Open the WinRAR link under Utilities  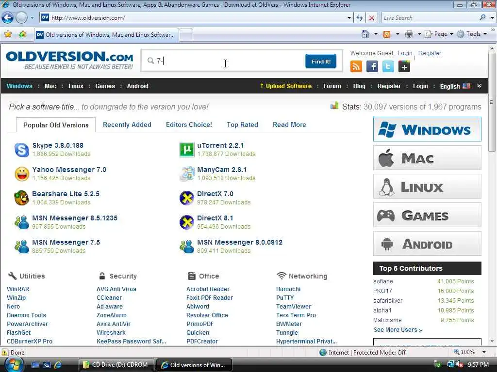(x=18, y=289)
